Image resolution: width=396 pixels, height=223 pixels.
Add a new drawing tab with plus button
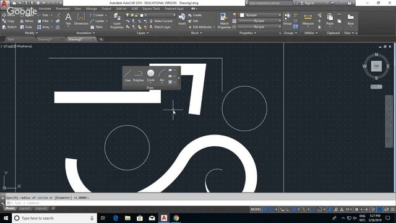click(101, 40)
